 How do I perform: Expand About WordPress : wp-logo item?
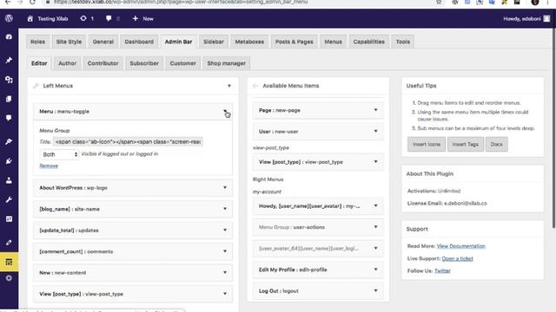[225, 187]
